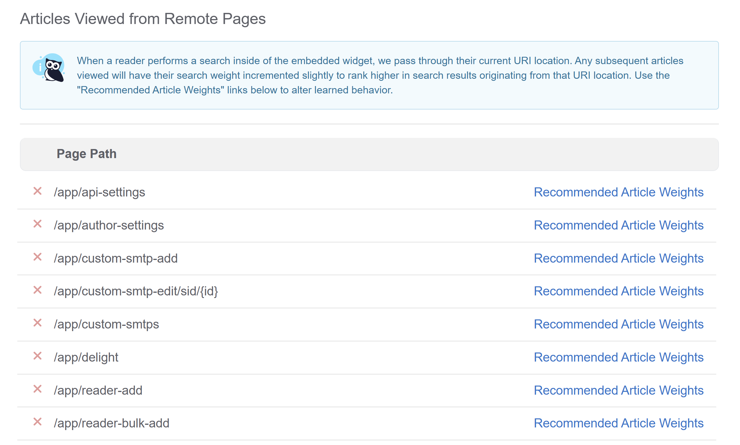This screenshot has height=445, width=740.
Task: View article weights for /app/custom-smtp-add
Action: pyautogui.click(x=618, y=258)
